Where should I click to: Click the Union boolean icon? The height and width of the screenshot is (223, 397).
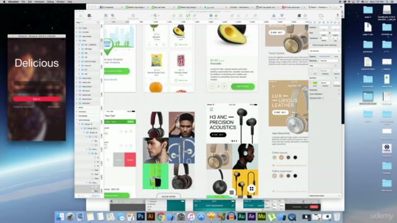pyautogui.click(x=232, y=16)
